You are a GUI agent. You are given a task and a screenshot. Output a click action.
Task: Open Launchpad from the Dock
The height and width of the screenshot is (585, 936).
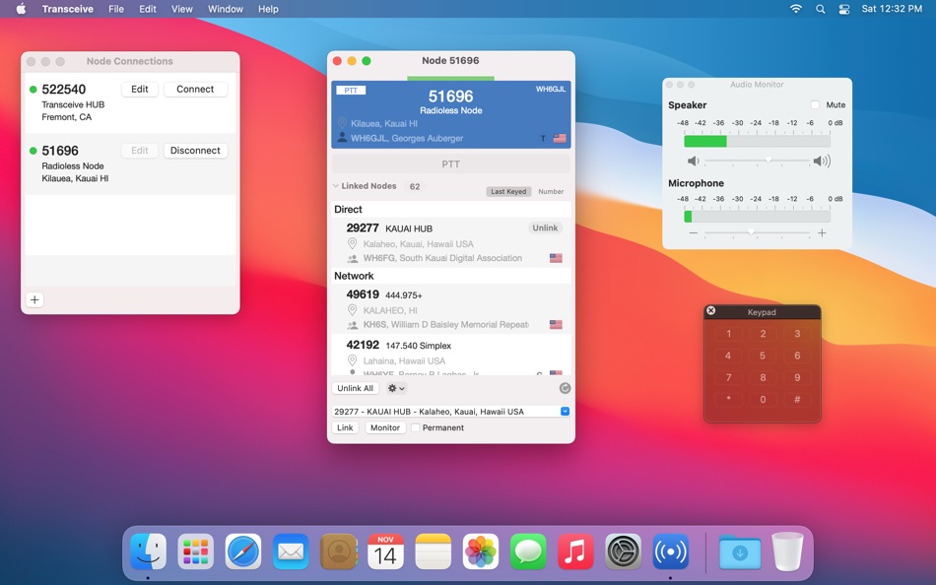pos(196,552)
